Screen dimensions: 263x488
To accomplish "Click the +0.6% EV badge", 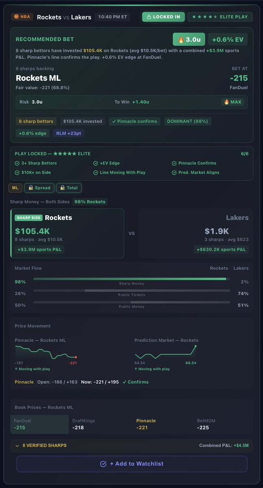I will pos(228,39).
